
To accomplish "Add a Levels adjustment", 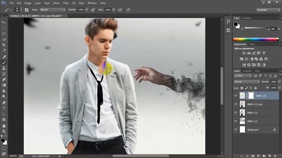I will pos(249,53).
